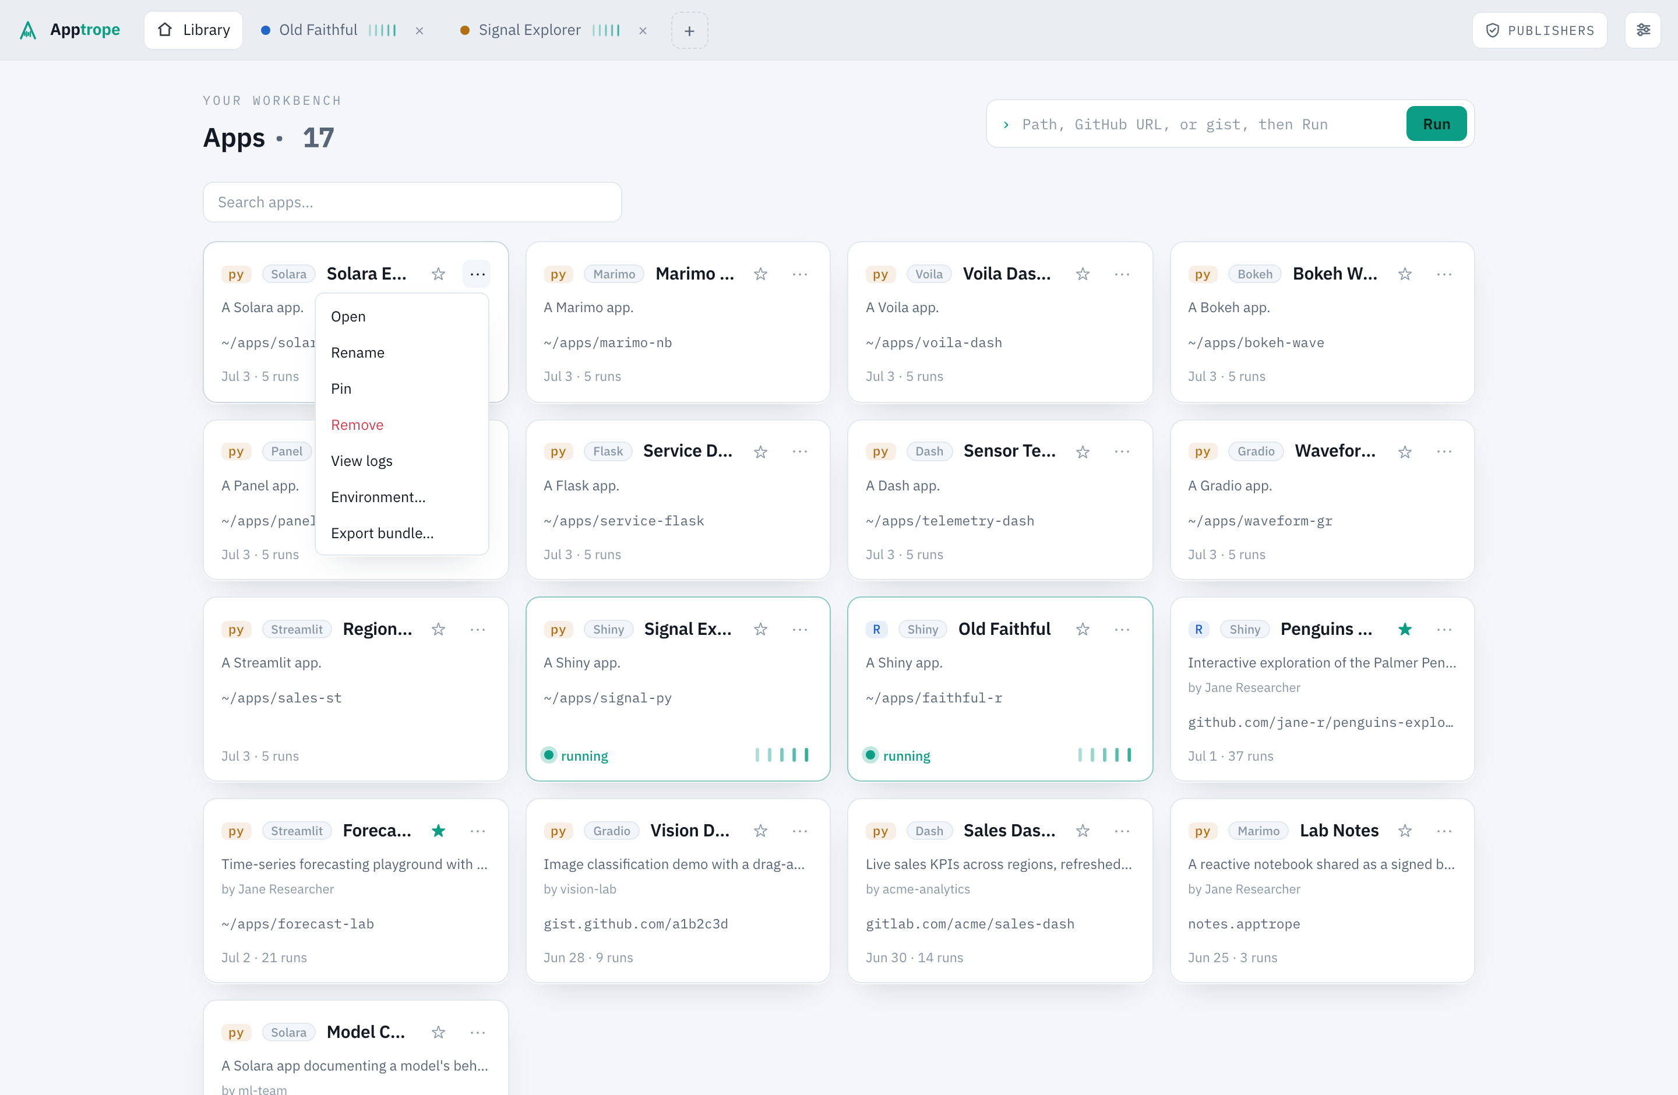Viewport: 1678px width, 1095px height.
Task: Choose View logs menu entry
Action: (402, 461)
